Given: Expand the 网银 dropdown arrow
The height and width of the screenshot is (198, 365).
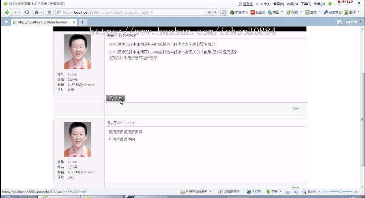Looking at the screenshot, I should 301,12.
